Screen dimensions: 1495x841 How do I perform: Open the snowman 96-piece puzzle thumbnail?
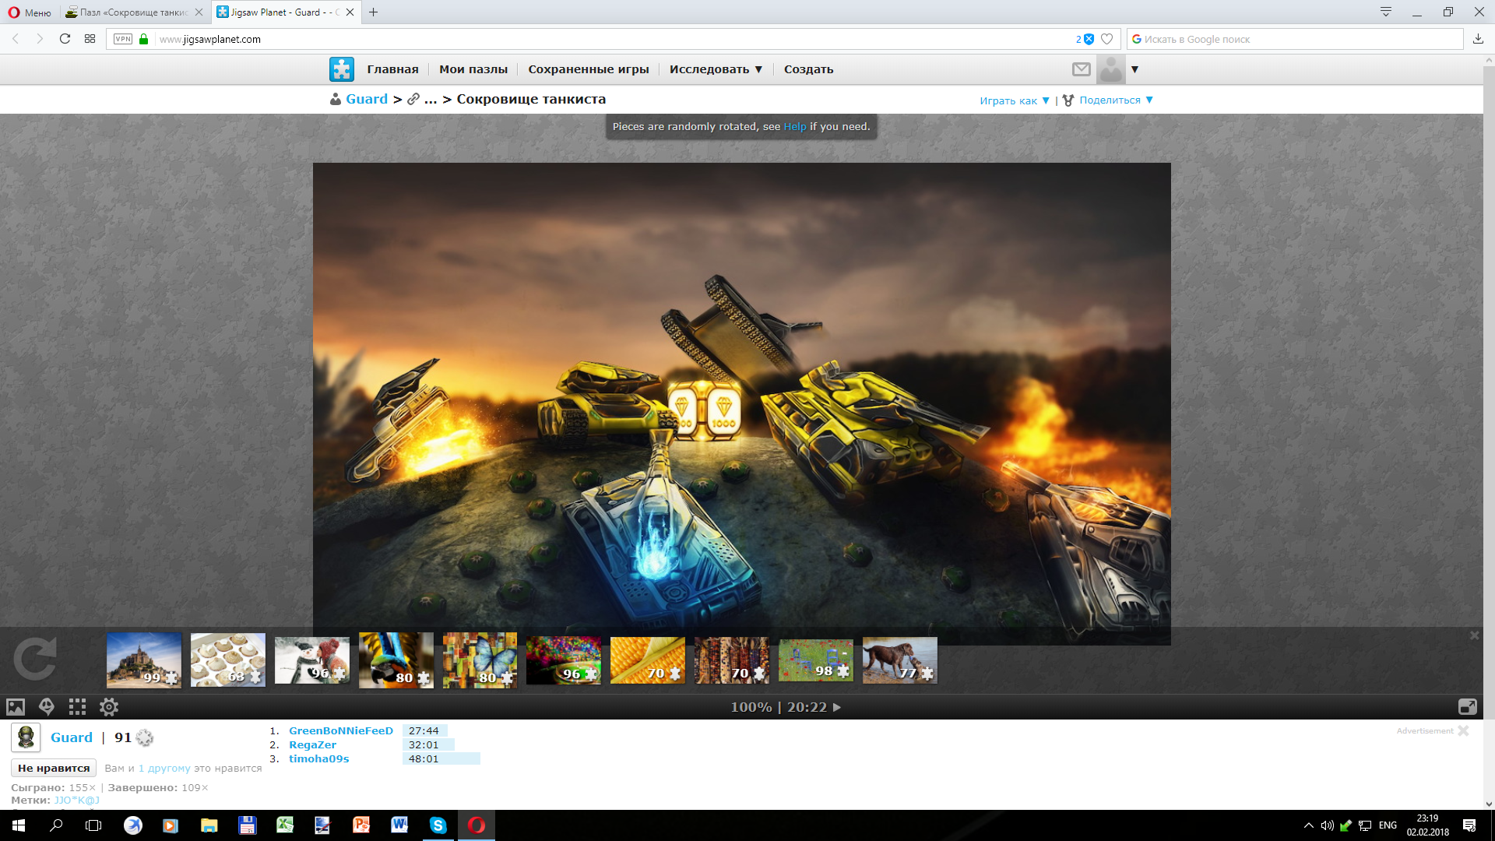(x=312, y=660)
